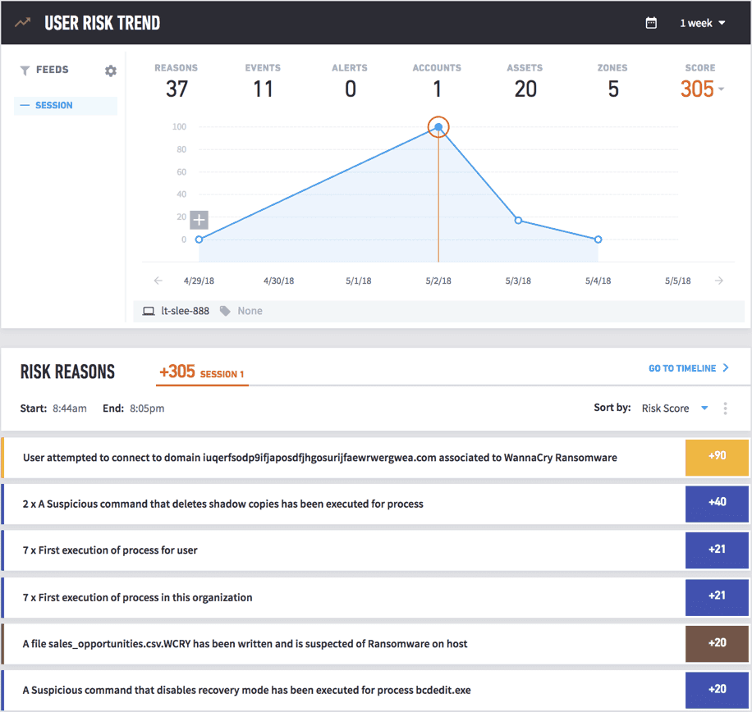Click the Alerts count 0
The height and width of the screenshot is (712, 752).
351,89
